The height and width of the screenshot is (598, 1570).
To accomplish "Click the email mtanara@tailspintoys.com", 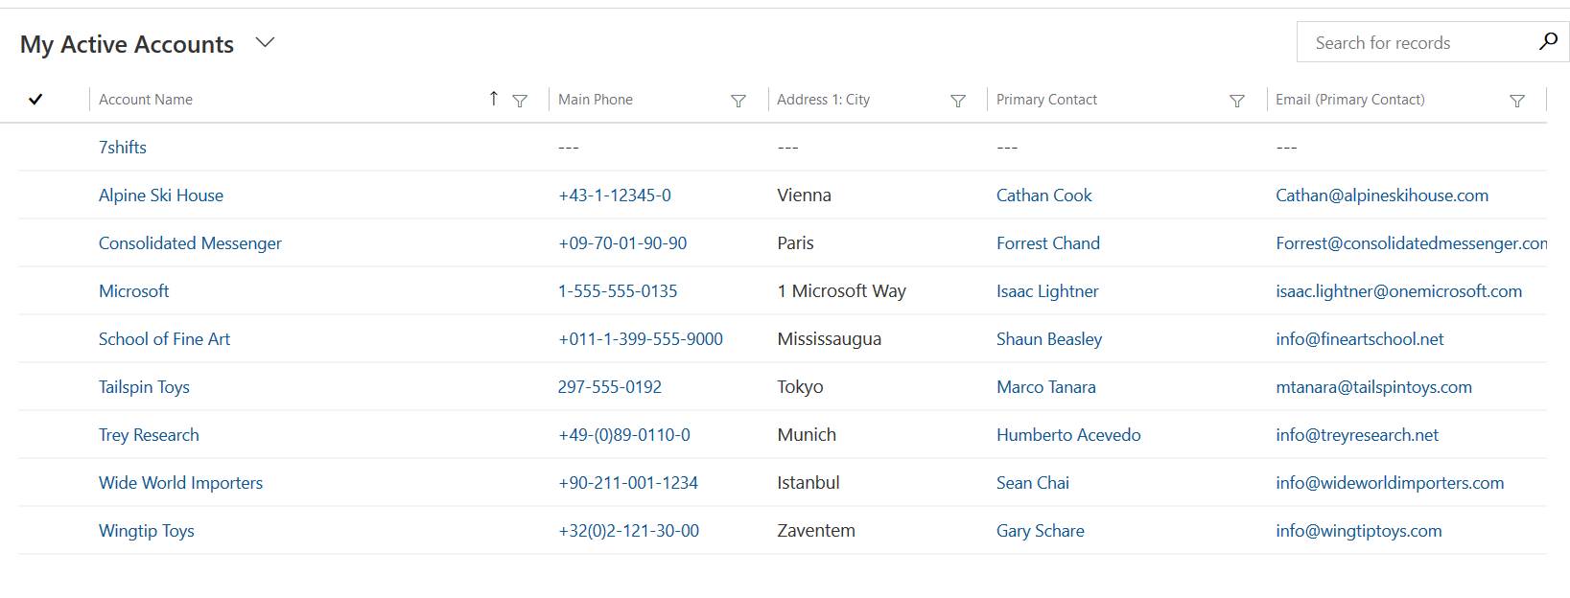I will coord(1373,387).
